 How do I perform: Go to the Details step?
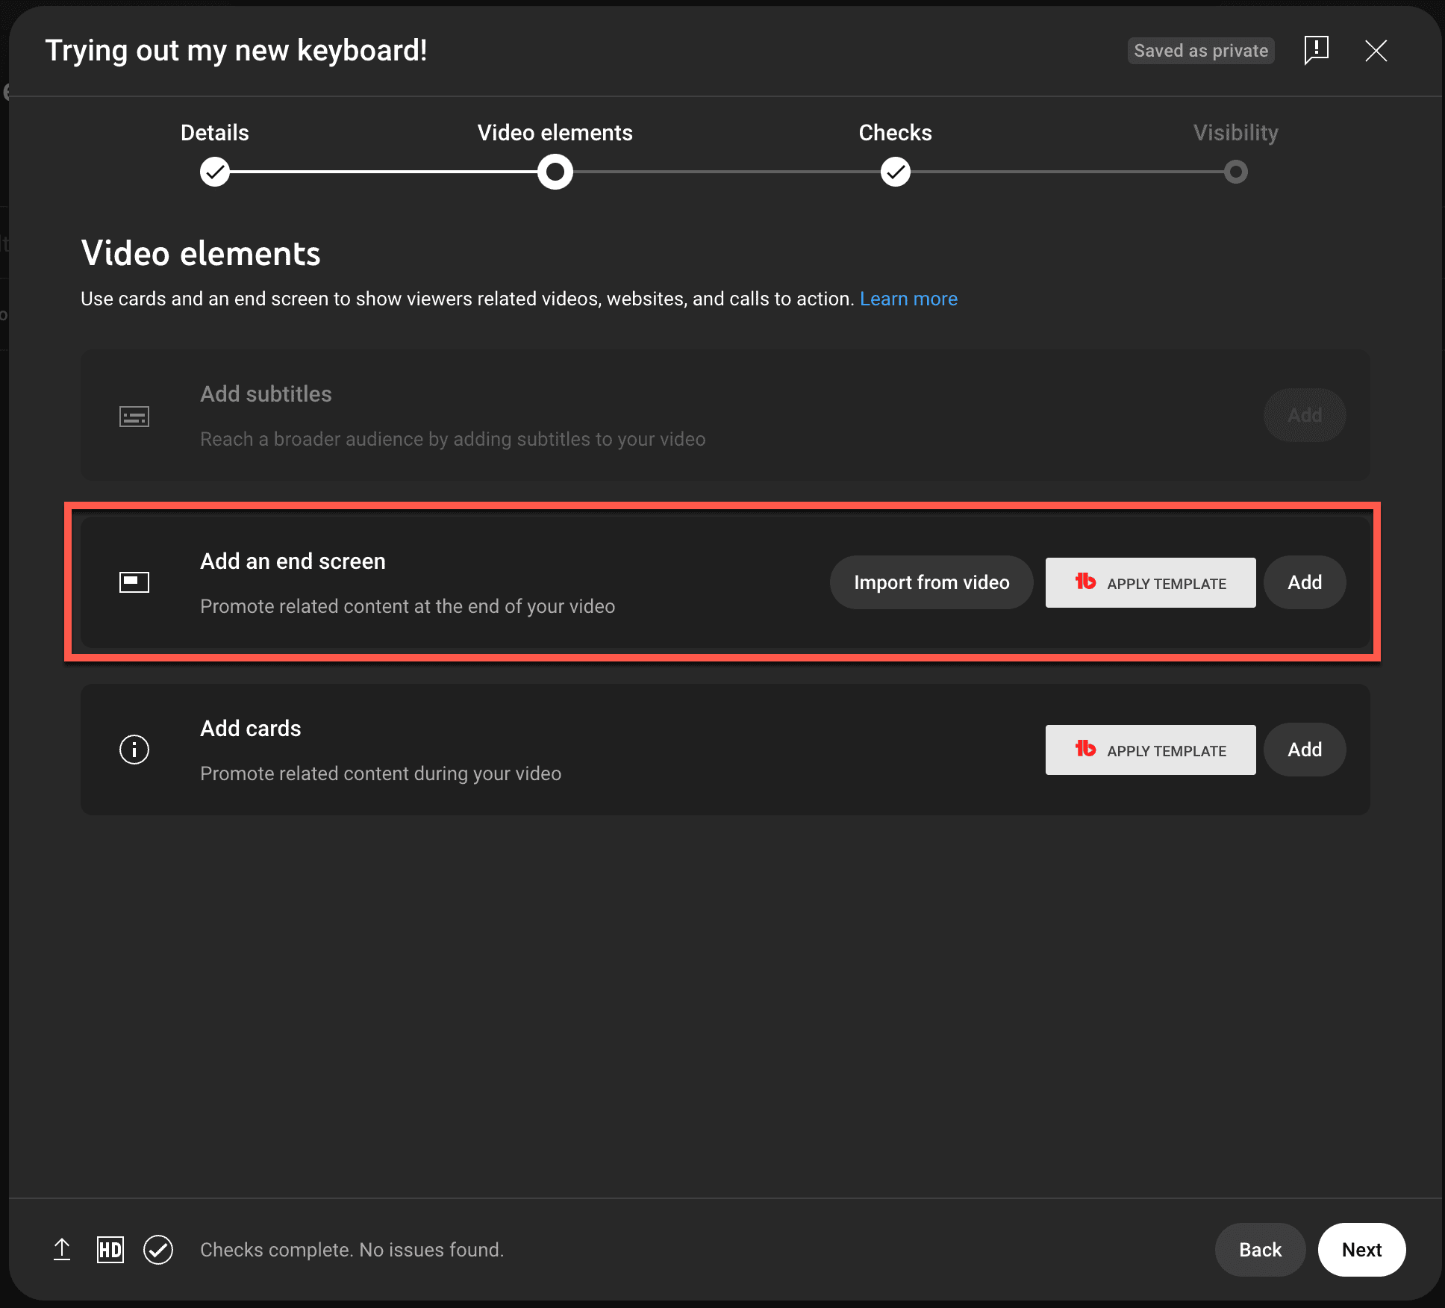coord(215,133)
